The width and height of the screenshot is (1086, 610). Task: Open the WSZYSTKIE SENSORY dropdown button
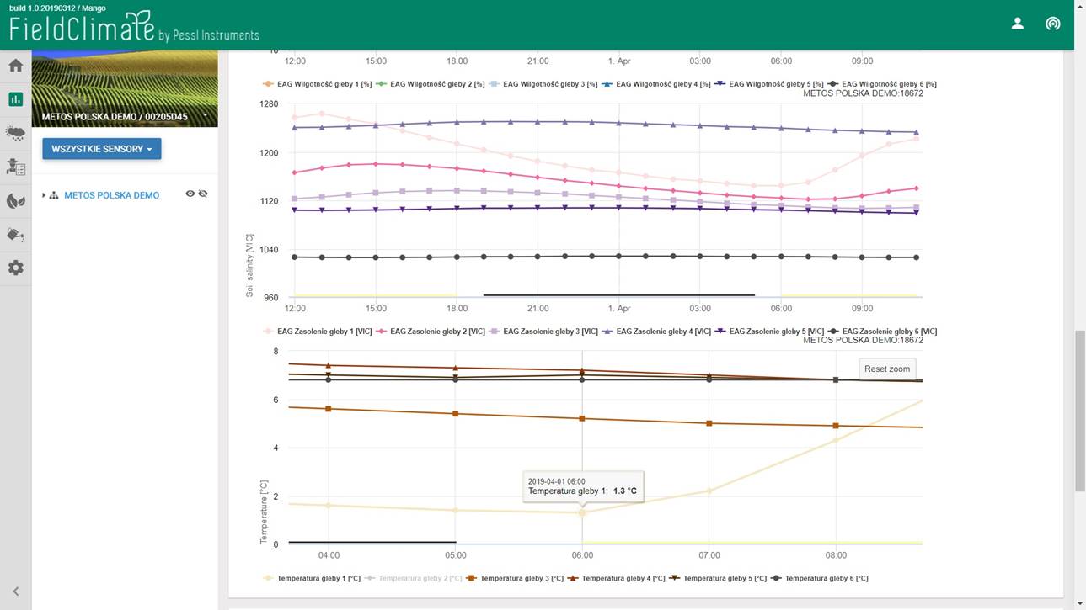coord(102,149)
